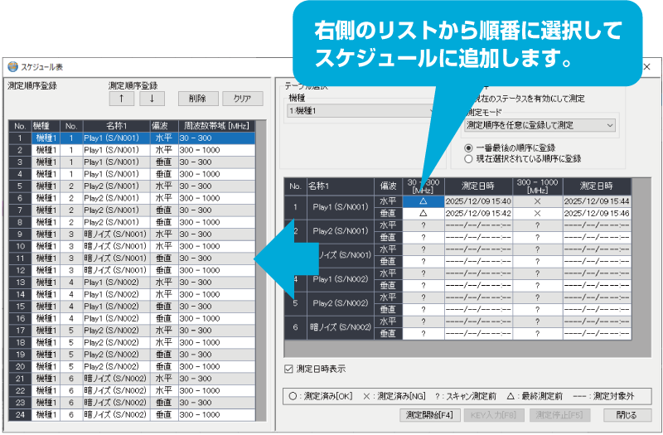663x435 pixels.
Task: Click the スケジュール表 window title icon
Action: 13,67
